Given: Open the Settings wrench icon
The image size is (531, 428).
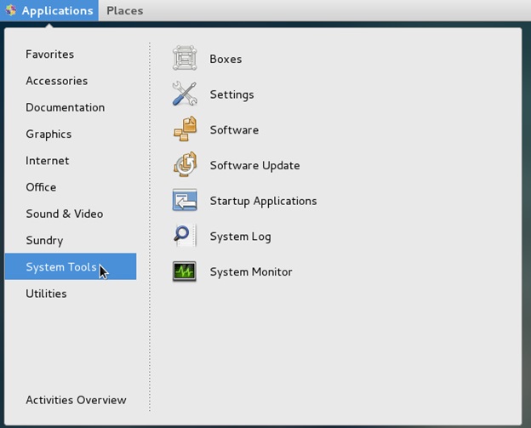Looking at the screenshot, I should click(185, 94).
